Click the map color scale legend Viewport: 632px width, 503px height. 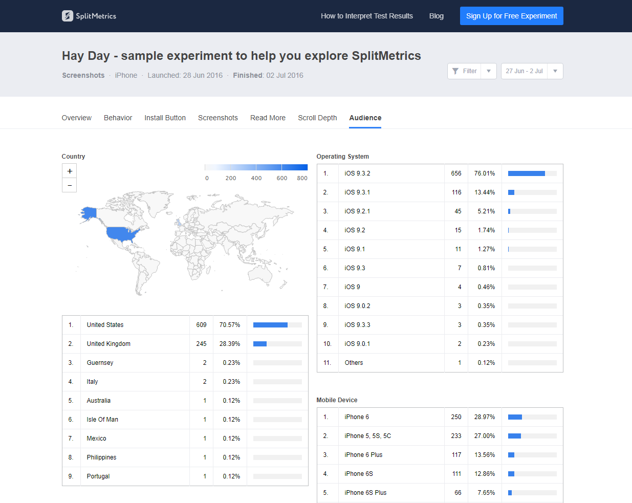tap(256, 167)
